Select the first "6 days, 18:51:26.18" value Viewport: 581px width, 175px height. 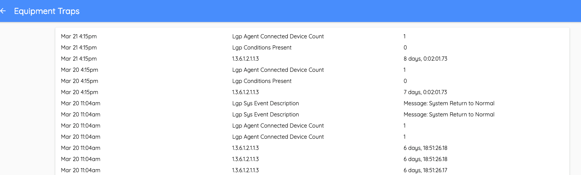point(425,148)
